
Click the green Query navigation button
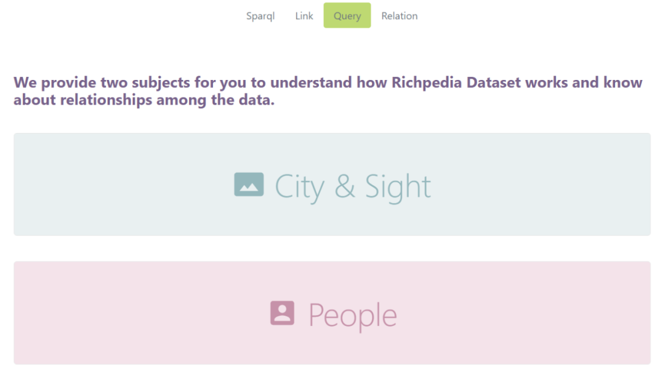click(347, 16)
